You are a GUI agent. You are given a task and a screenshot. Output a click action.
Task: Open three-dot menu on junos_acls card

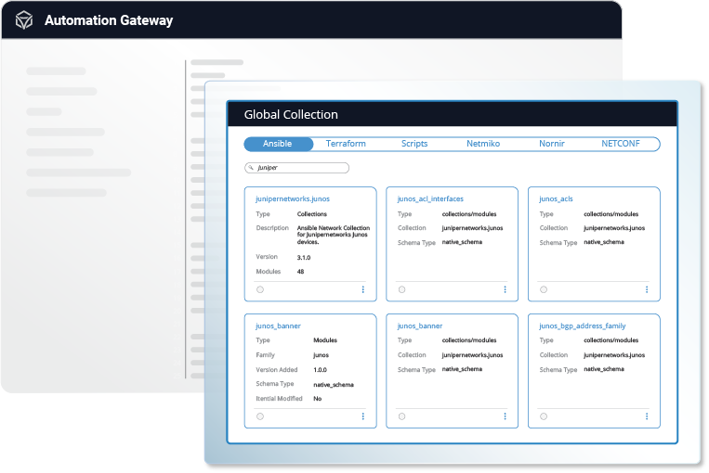tap(647, 289)
